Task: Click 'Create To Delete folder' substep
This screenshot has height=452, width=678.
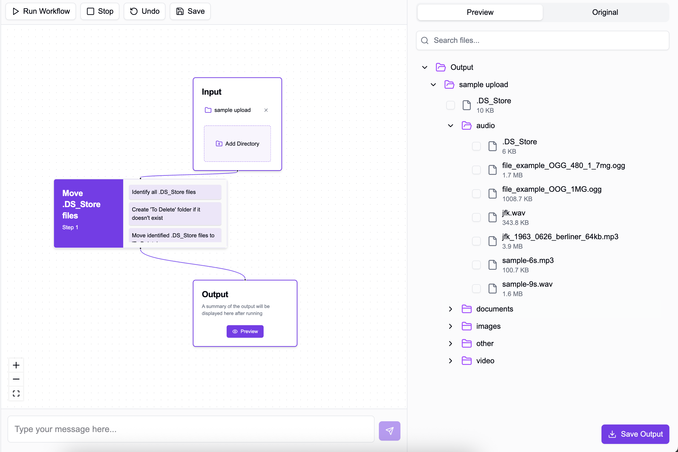Action: (175, 214)
